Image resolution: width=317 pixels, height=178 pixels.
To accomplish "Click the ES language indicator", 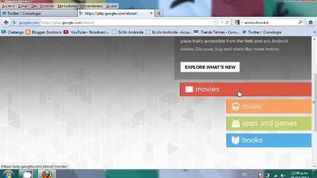I will (244, 175).
